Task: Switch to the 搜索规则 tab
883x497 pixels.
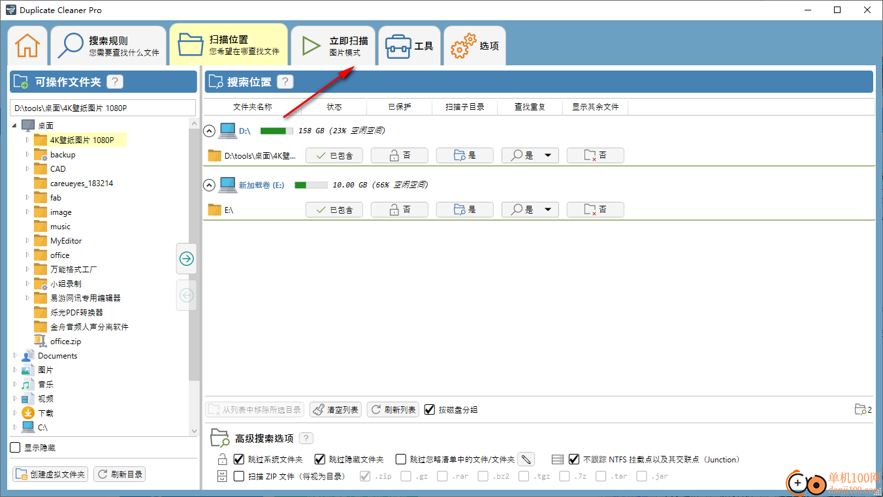Action: point(108,46)
